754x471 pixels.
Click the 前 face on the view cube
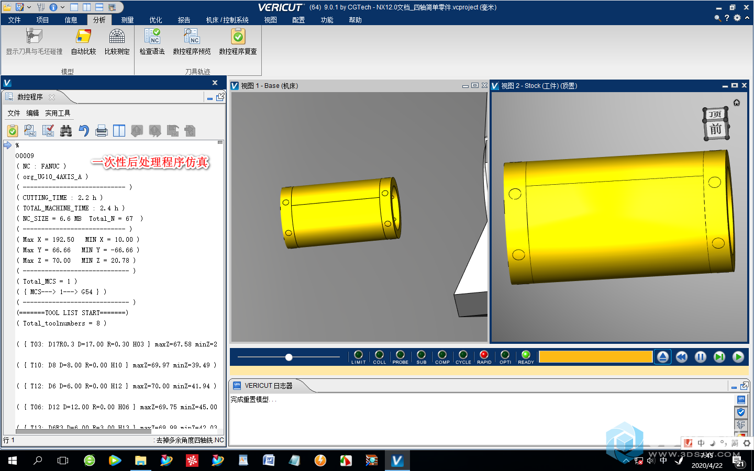pos(716,129)
